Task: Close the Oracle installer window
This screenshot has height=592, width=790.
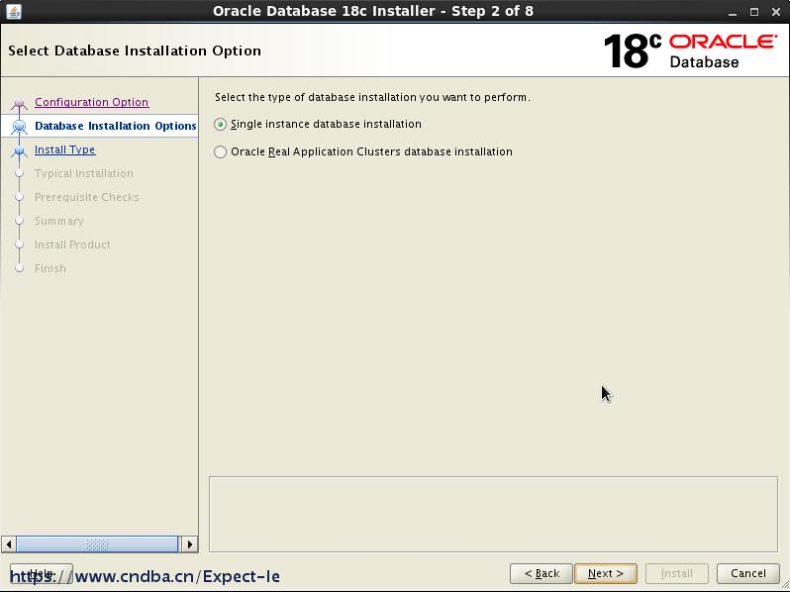Action: [776, 12]
